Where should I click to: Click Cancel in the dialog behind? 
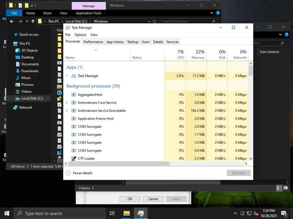153,199
